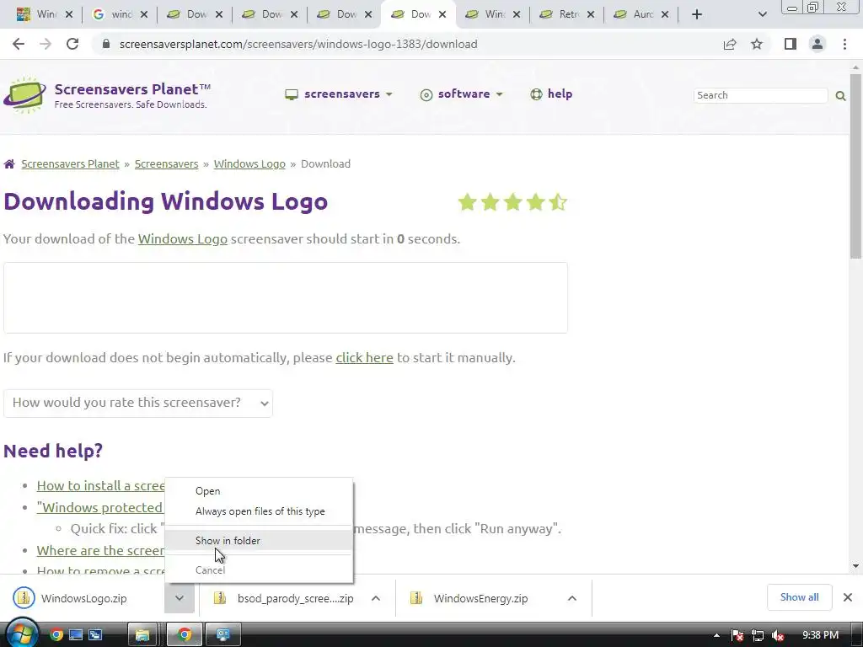Click the home breadcrumb icon
Viewport: 863px width, 647px height.
coord(9,164)
